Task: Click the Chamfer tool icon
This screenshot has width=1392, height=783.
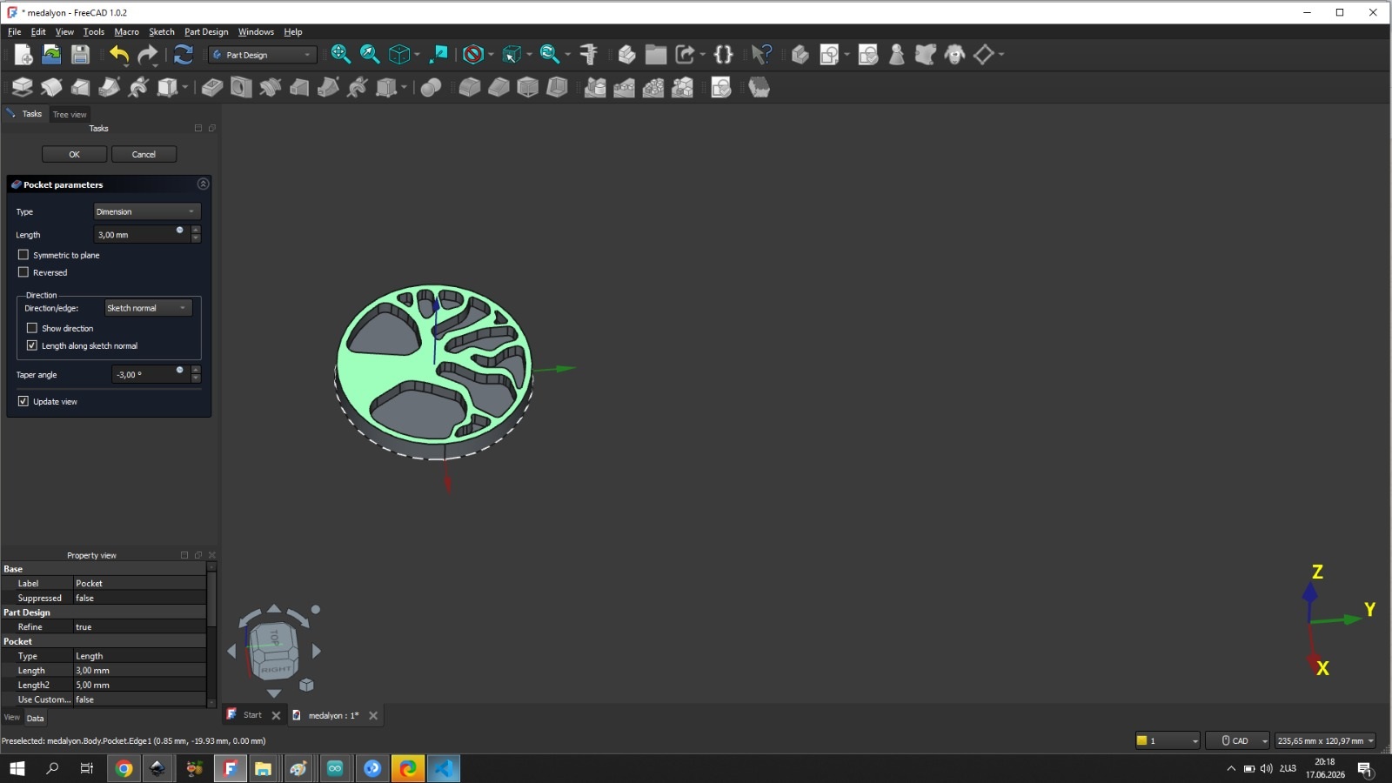Action: (499, 87)
